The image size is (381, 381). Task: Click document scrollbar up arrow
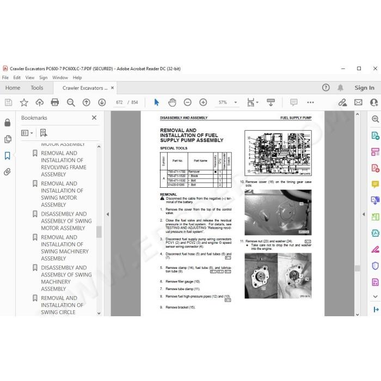[x=357, y=114]
